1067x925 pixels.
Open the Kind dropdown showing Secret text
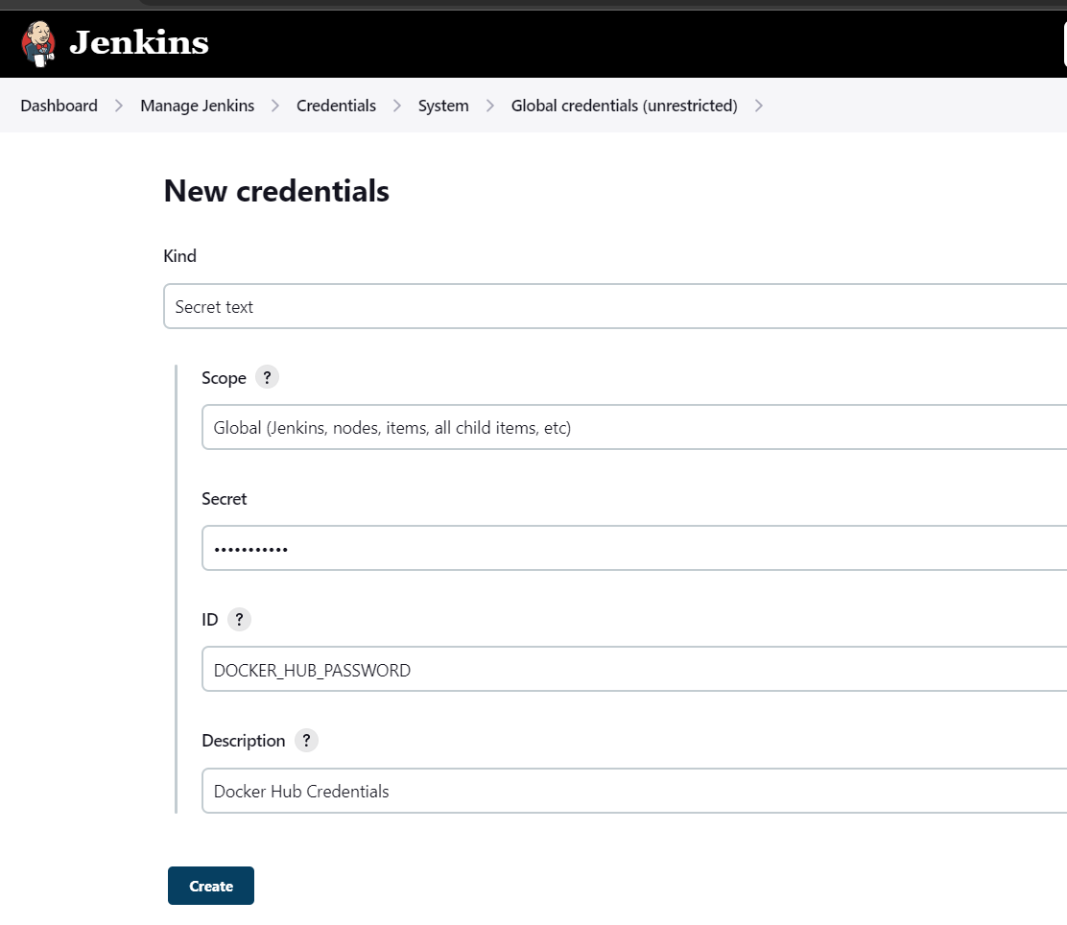click(x=614, y=306)
